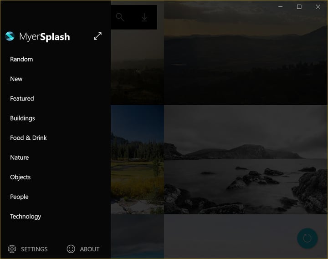This screenshot has width=328, height=259.
Task: Select the People category
Action: pos(19,197)
